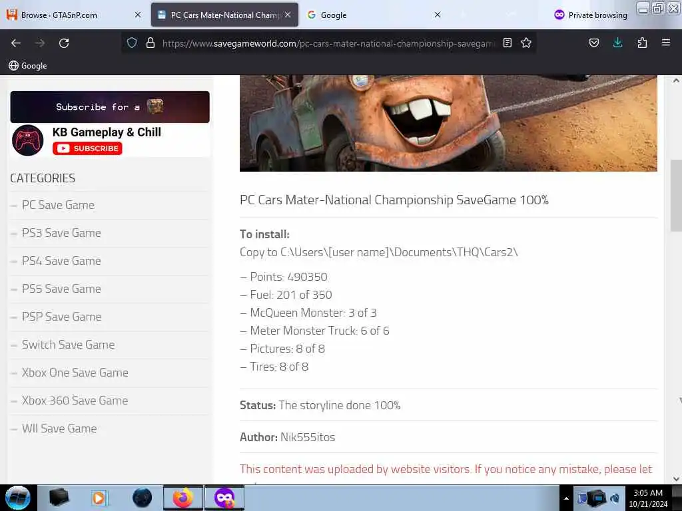Click the Mater truck header image
The width and height of the screenshot is (682, 511).
[448, 123]
